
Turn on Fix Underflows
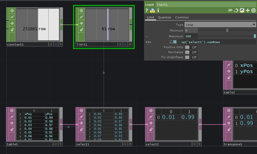pos(191,57)
